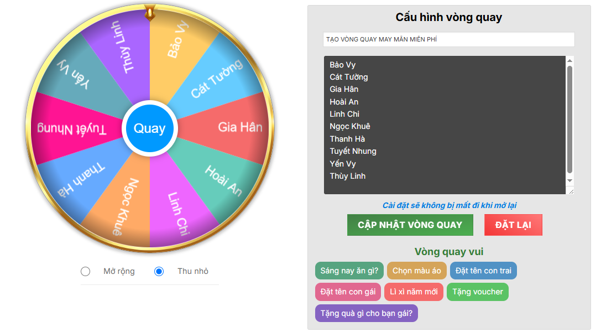Reset the wheel with ĐẶT LẠI
Viewport: 601px width, 332px height.
pyautogui.click(x=513, y=225)
